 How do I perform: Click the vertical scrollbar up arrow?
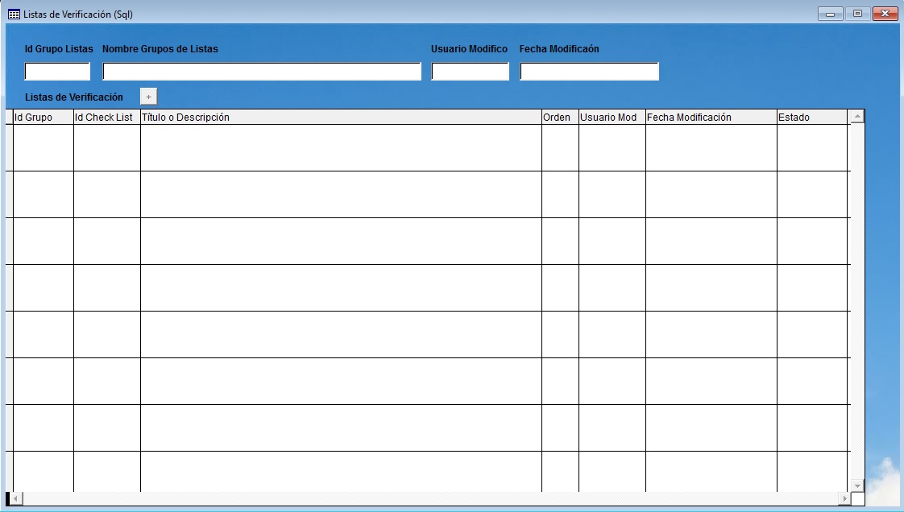pyautogui.click(x=857, y=117)
